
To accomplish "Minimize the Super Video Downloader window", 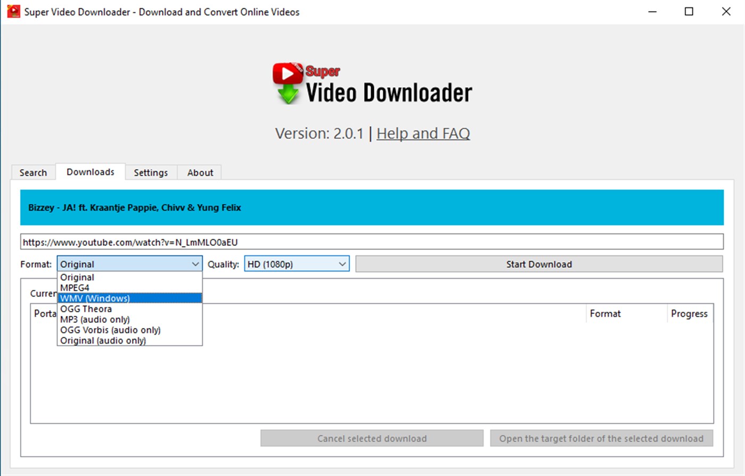I will 652,12.
